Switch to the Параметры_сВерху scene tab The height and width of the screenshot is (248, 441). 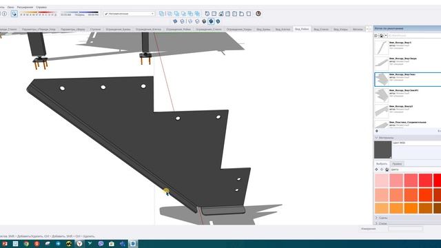[72, 29]
